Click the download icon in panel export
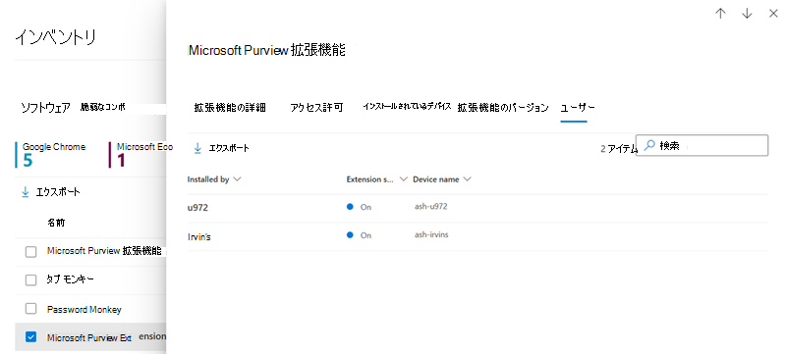 (x=197, y=147)
